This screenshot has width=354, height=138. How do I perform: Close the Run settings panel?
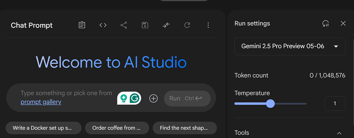tap(343, 24)
